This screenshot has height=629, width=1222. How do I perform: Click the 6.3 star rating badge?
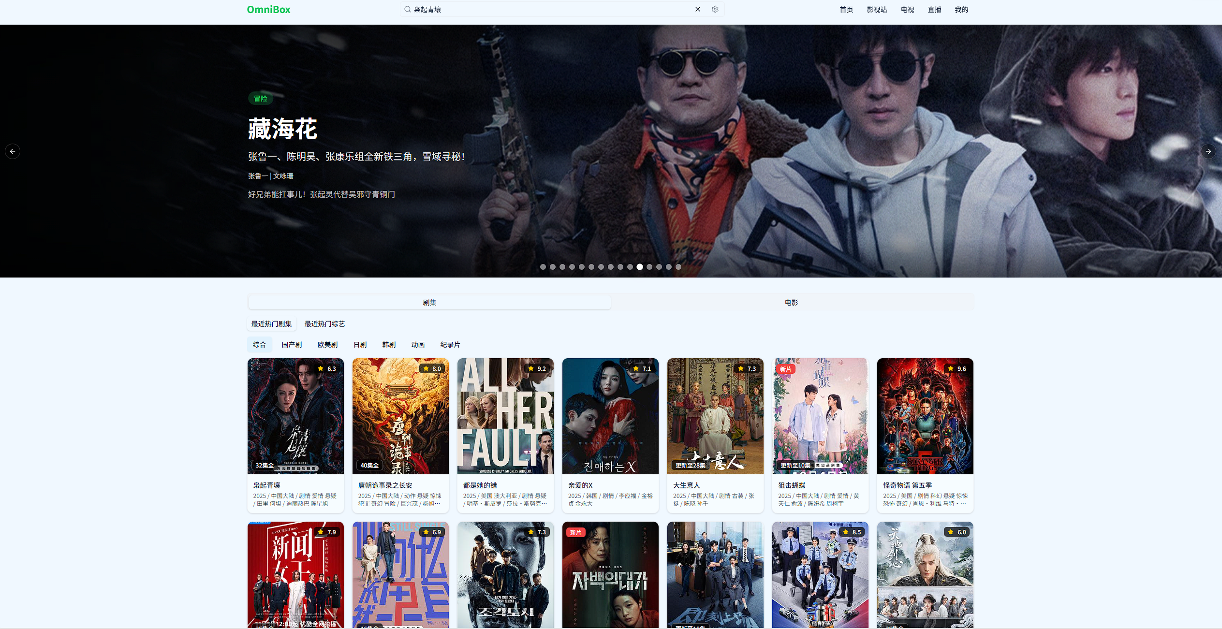pos(327,368)
